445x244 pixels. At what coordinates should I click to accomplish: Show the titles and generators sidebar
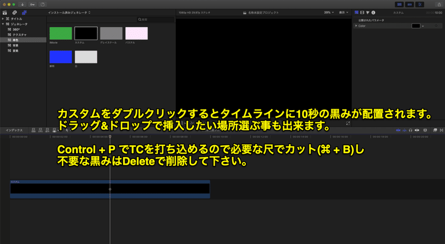tap(24, 13)
